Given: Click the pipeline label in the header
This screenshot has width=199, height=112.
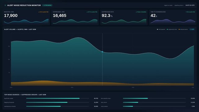Looking at the screenshot, I should tap(179, 5).
